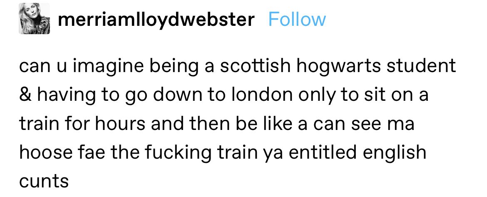Click the word 'scottish' in the post
The width and height of the screenshot is (487, 197).
tap(255, 66)
